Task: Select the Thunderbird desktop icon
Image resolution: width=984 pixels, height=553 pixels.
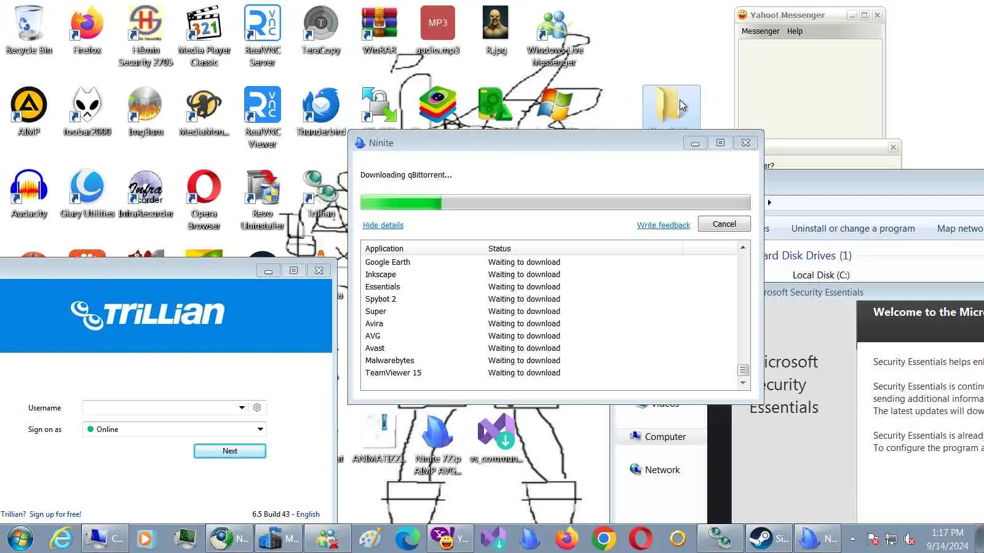Action: pos(321,112)
